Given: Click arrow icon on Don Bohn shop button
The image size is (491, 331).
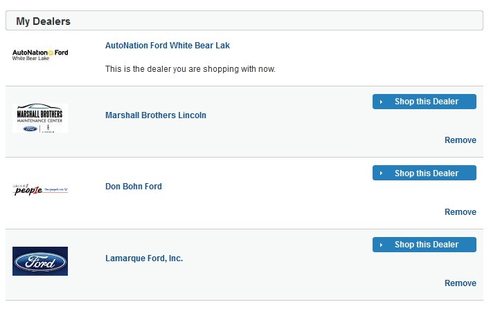Looking at the screenshot, I should click(381, 173).
